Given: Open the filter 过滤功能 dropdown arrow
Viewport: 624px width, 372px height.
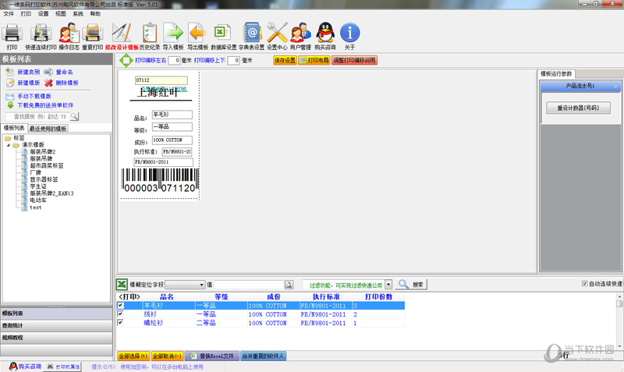Looking at the screenshot, I should [388, 285].
